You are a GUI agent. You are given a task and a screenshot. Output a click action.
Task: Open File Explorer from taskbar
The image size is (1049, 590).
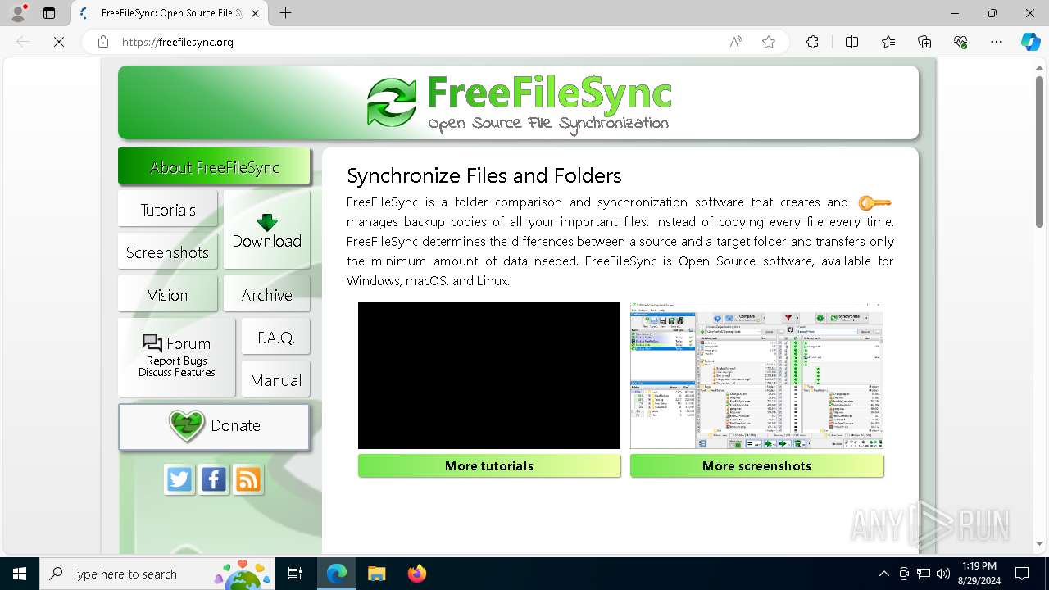376,574
